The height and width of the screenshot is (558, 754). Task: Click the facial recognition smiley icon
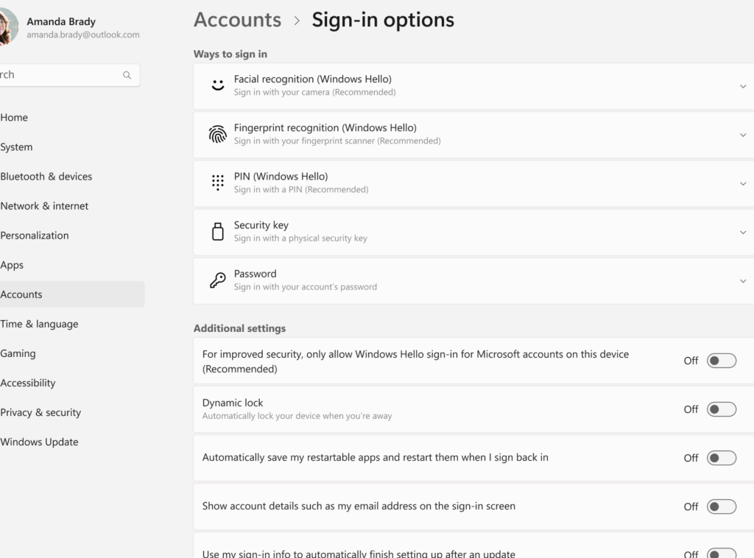tap(217, 85)
